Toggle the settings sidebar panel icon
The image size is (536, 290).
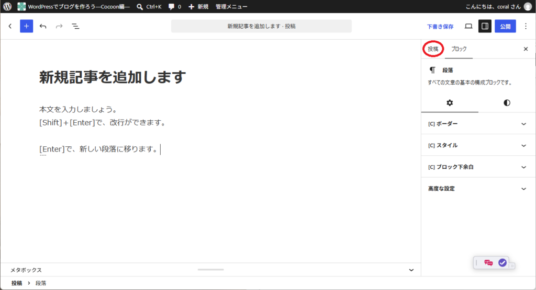485,26
